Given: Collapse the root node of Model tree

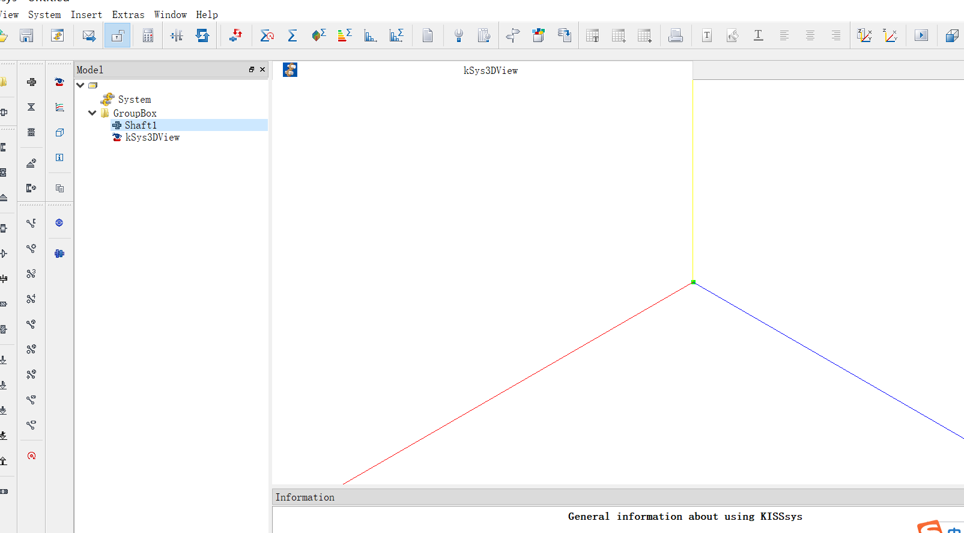Looking at the screenshot, I should pos(80,85).
